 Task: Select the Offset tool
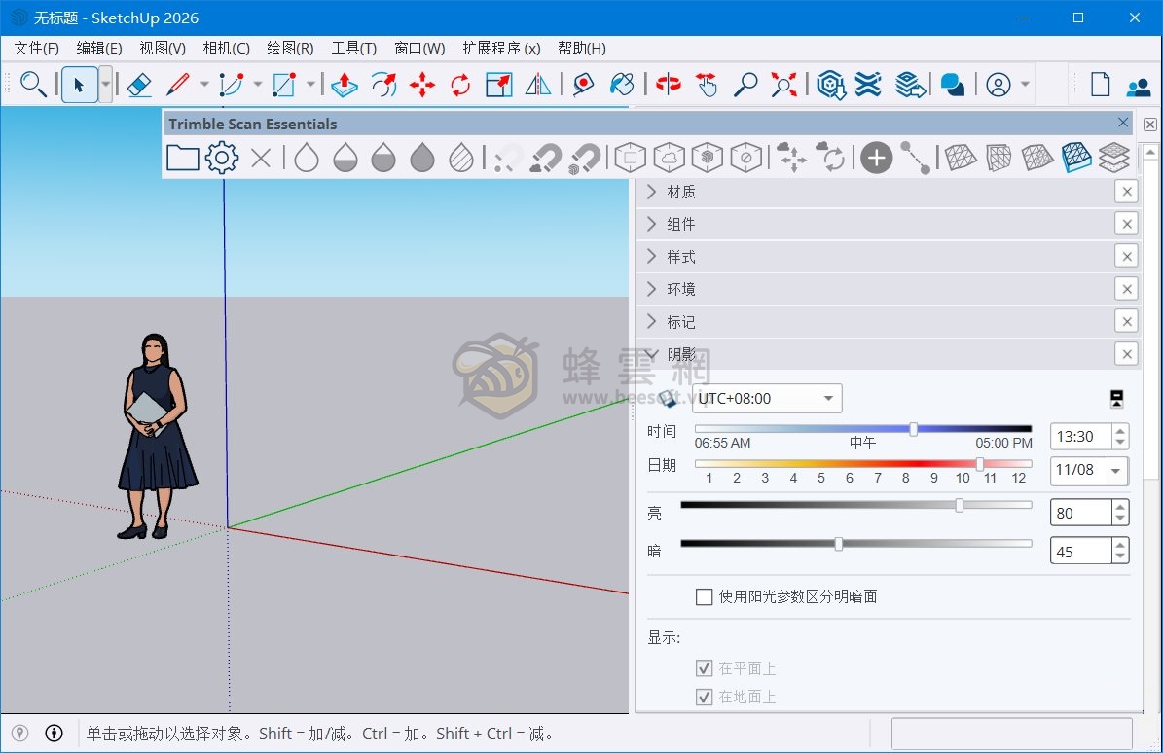[x=383, y=85]
